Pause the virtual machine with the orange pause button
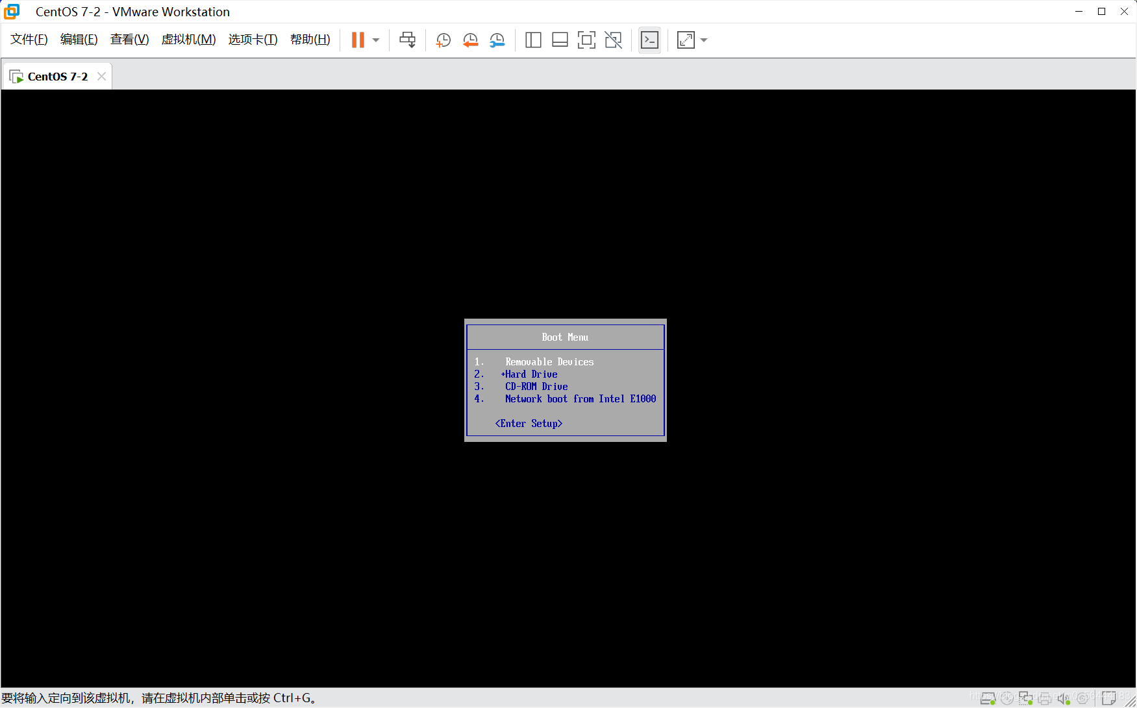This screenshot has height=708, width=1137. pos(358,40)
